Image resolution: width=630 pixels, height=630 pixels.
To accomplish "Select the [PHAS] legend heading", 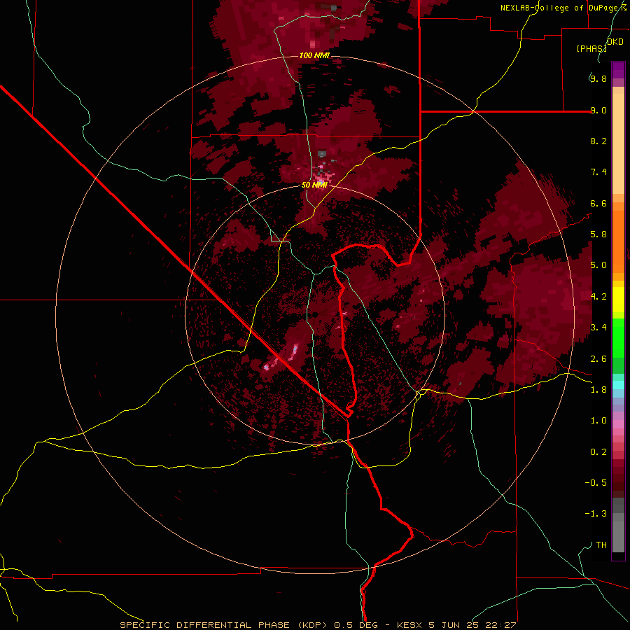I will point(591,48).
